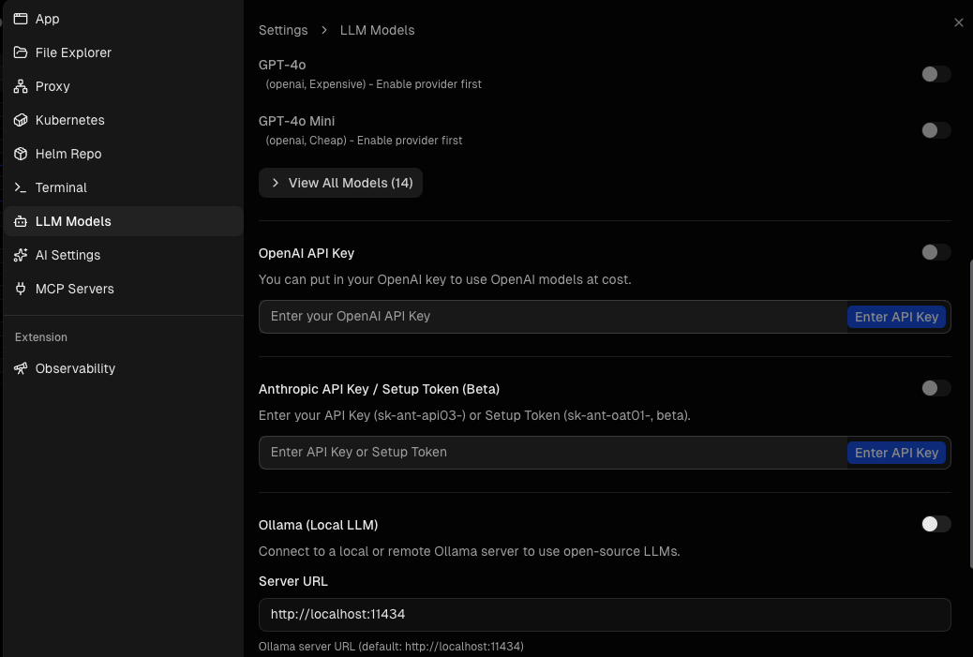Go to File Explorer settings
This screenshot has width=973, height=657.
[x=124, y=52]
